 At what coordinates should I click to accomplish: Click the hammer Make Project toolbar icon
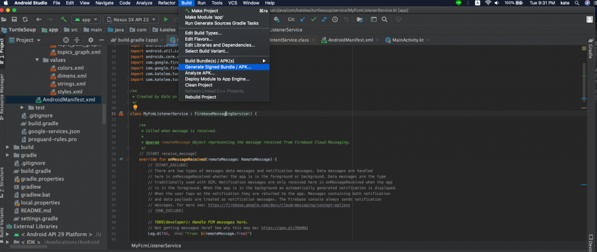pyautogui.click(x=63, y=19)
